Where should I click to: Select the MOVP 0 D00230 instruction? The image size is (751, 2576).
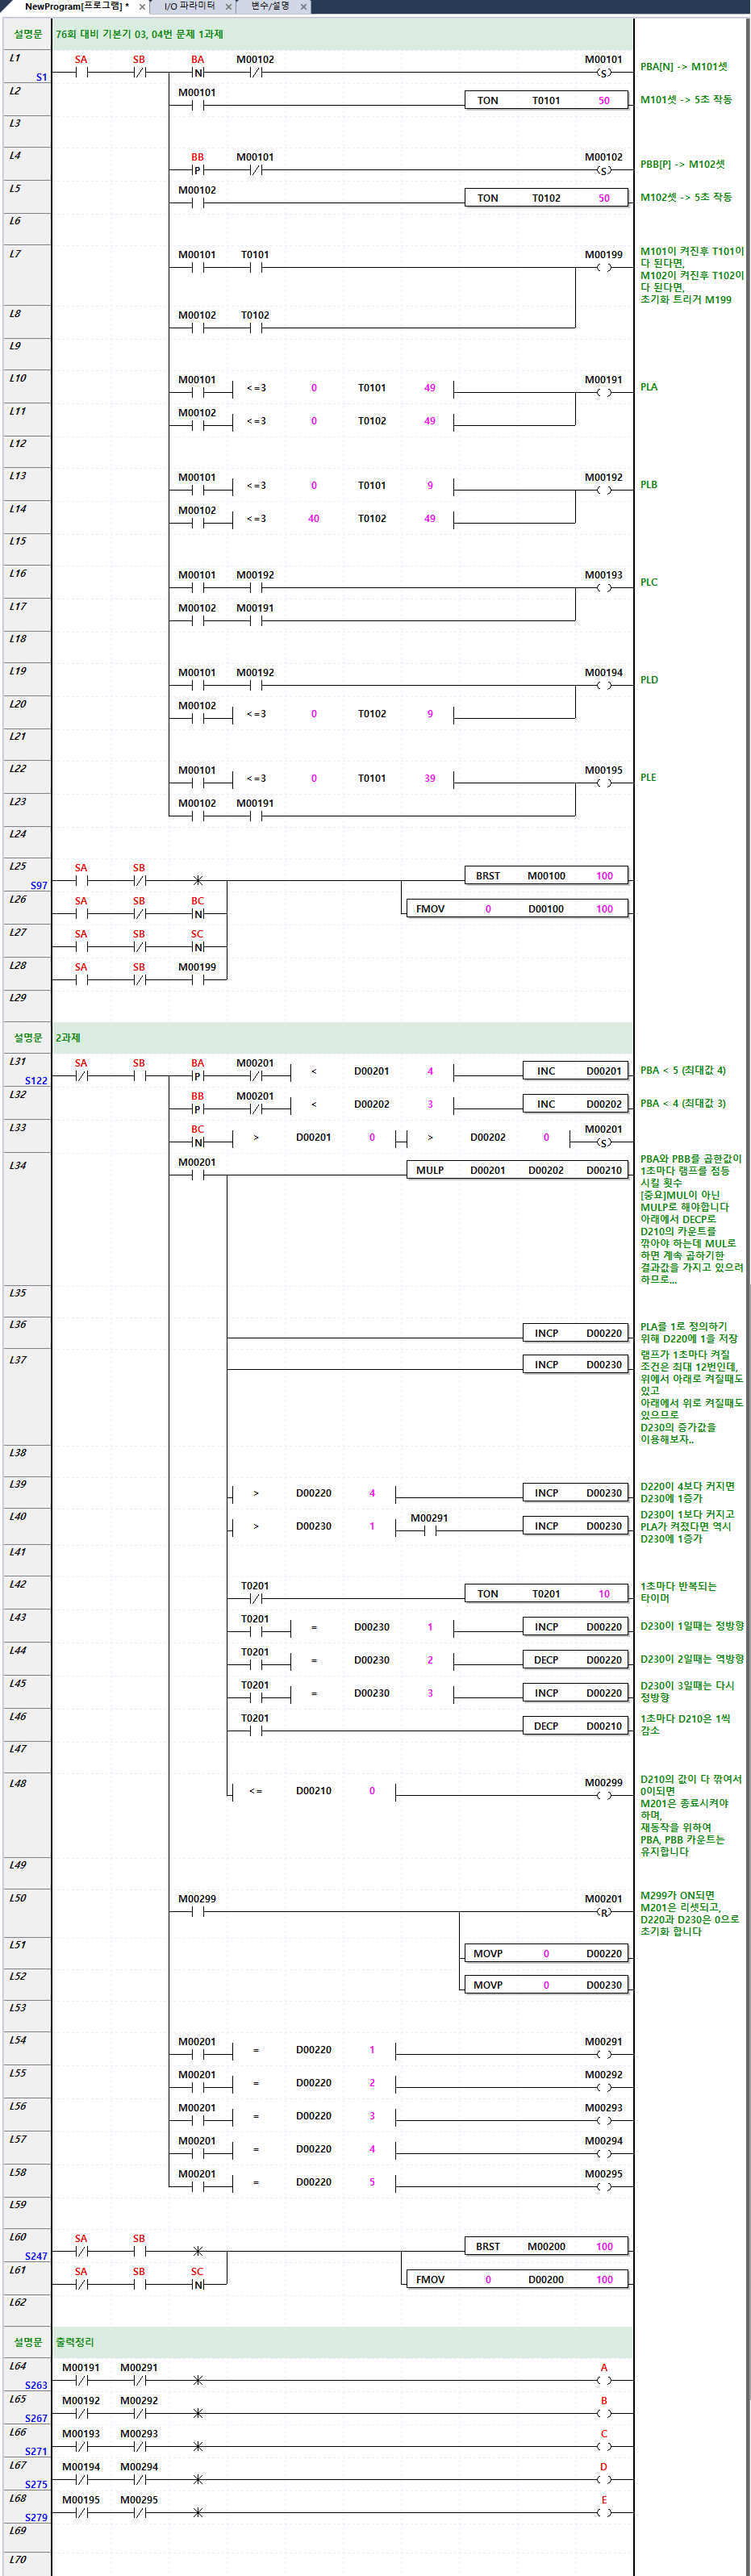546,1985
